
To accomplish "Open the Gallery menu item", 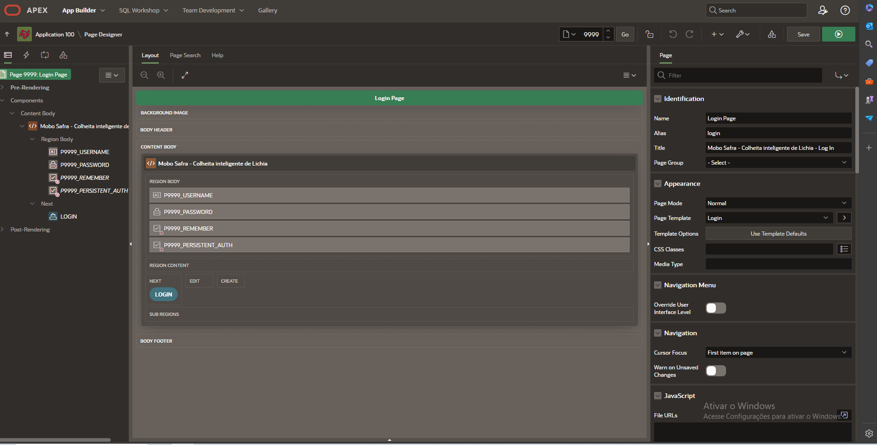I will point(268,10).
